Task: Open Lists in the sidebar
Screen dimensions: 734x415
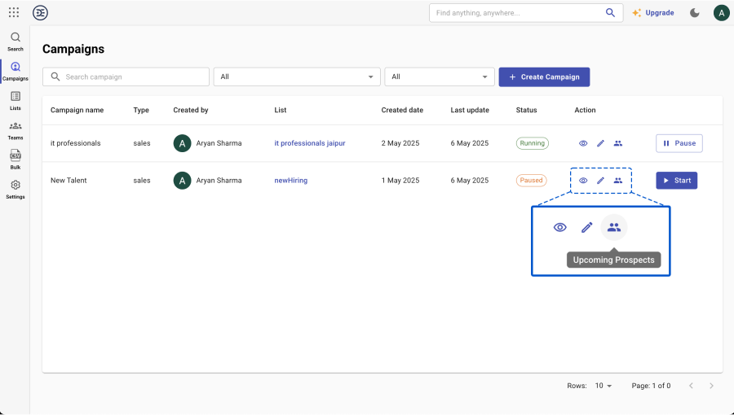Action: pos(15,101)
